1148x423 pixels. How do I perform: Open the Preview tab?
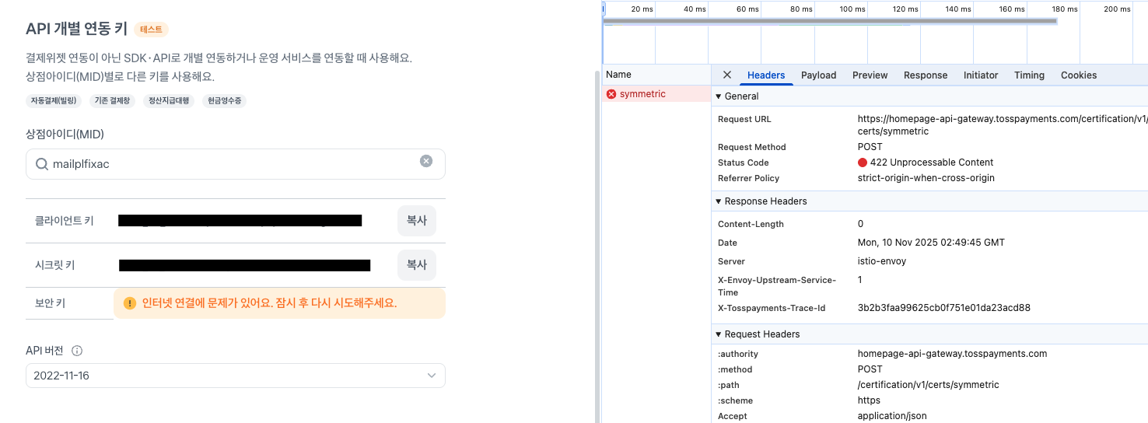tap(870, 75)
